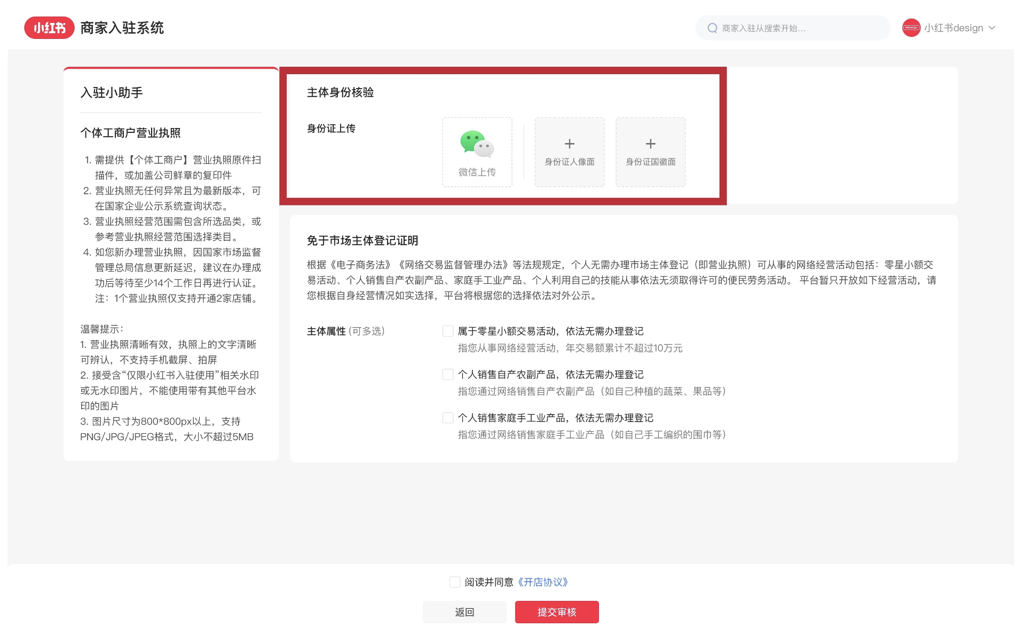1025x635 pixels.
Task: Click the WeChat upload icon
Action: 477,144
